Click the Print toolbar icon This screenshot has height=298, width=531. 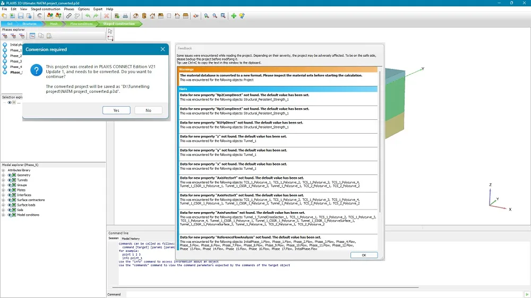tap(125, 16)
